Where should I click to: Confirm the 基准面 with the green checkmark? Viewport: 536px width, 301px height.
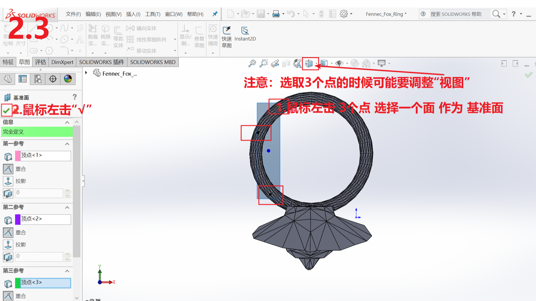[x=6, y=110]
